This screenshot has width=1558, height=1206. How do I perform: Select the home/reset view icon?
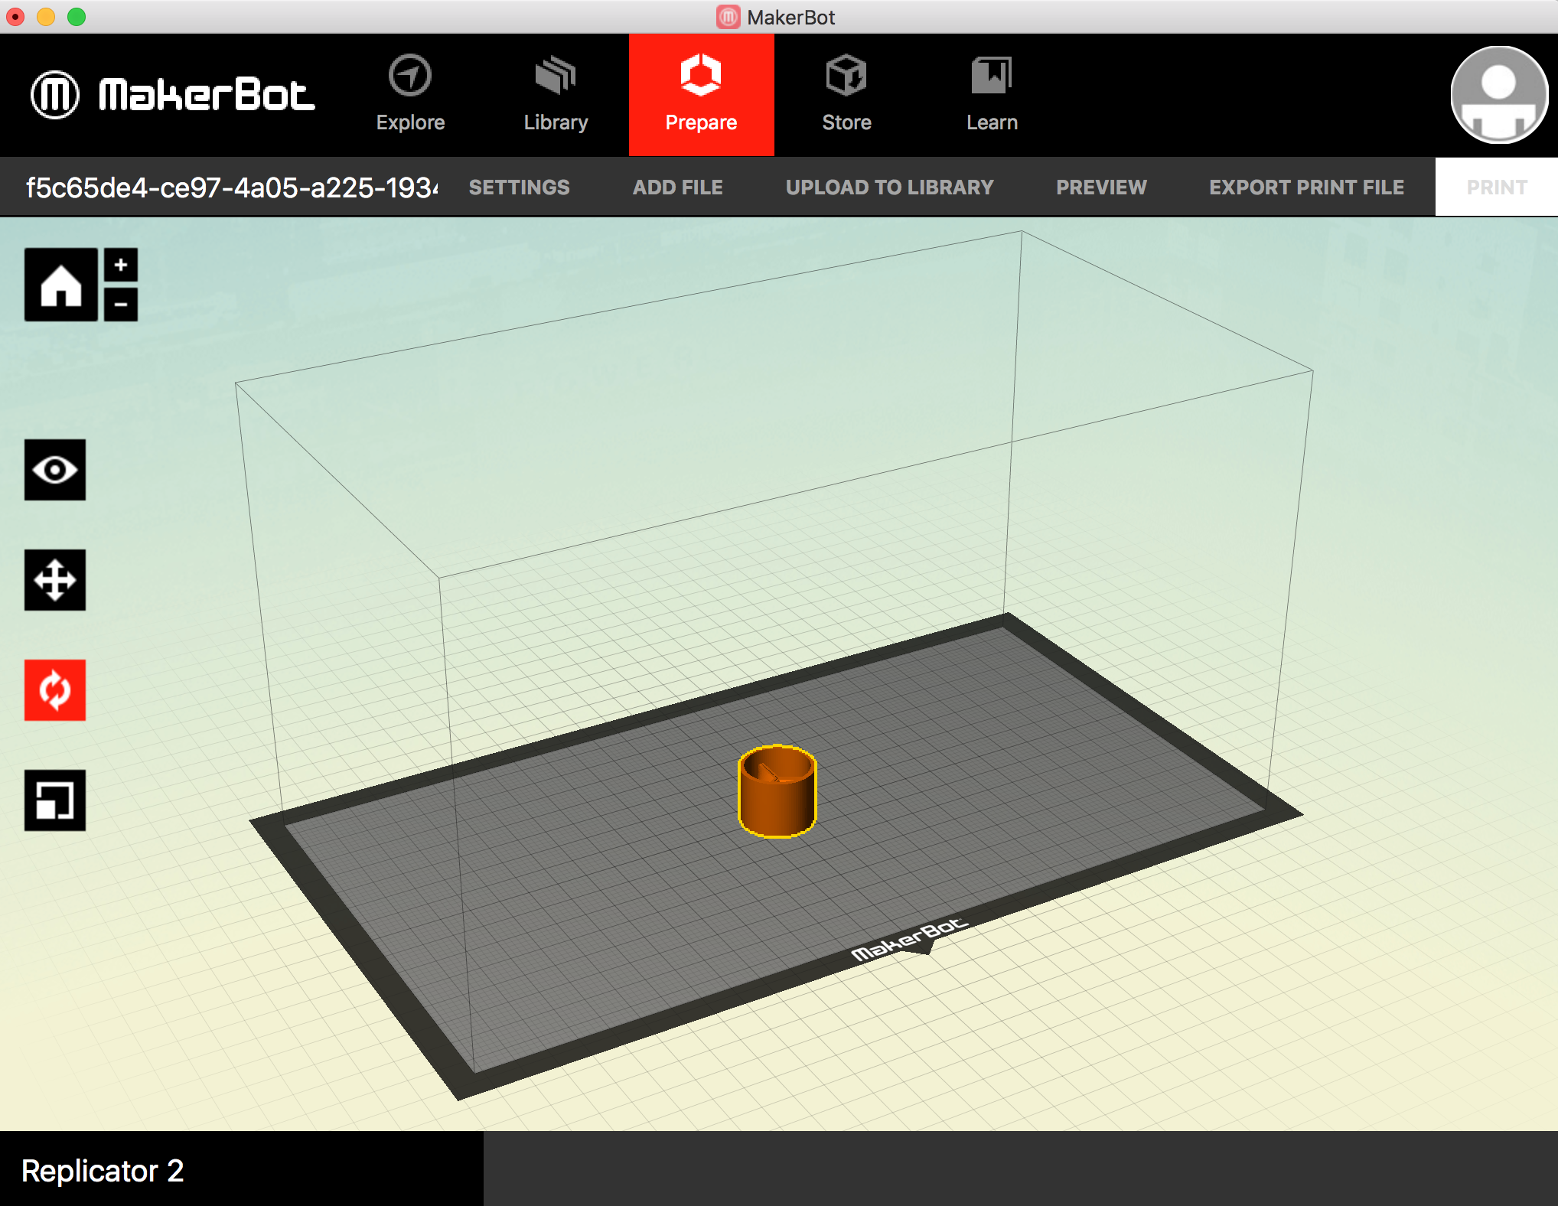[x=60, y=285]
